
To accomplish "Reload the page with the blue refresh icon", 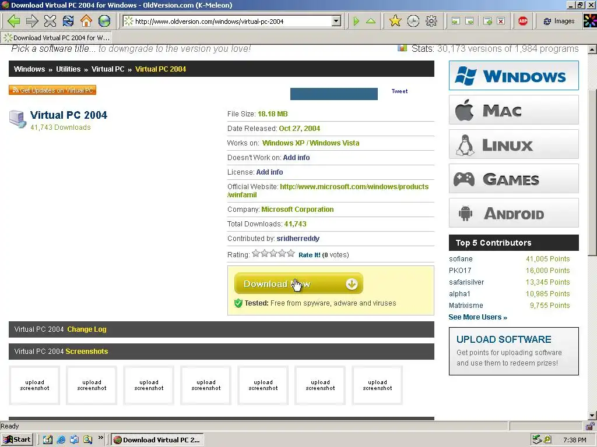I will point(68,21).
